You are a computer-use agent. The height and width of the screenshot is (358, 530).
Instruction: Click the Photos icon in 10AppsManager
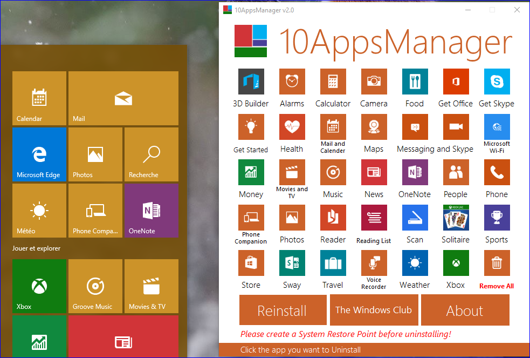point(292,218)
